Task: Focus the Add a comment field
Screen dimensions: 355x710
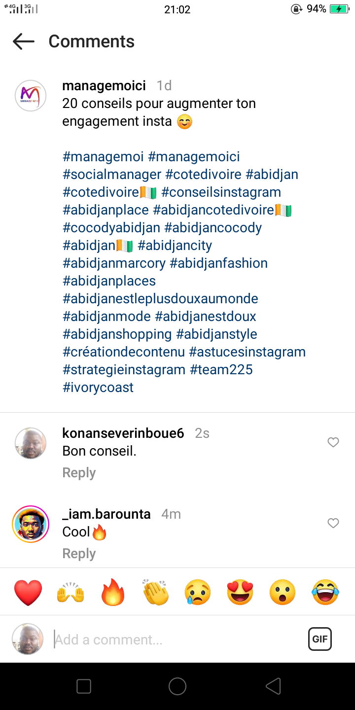Action: tap(173, 639)
